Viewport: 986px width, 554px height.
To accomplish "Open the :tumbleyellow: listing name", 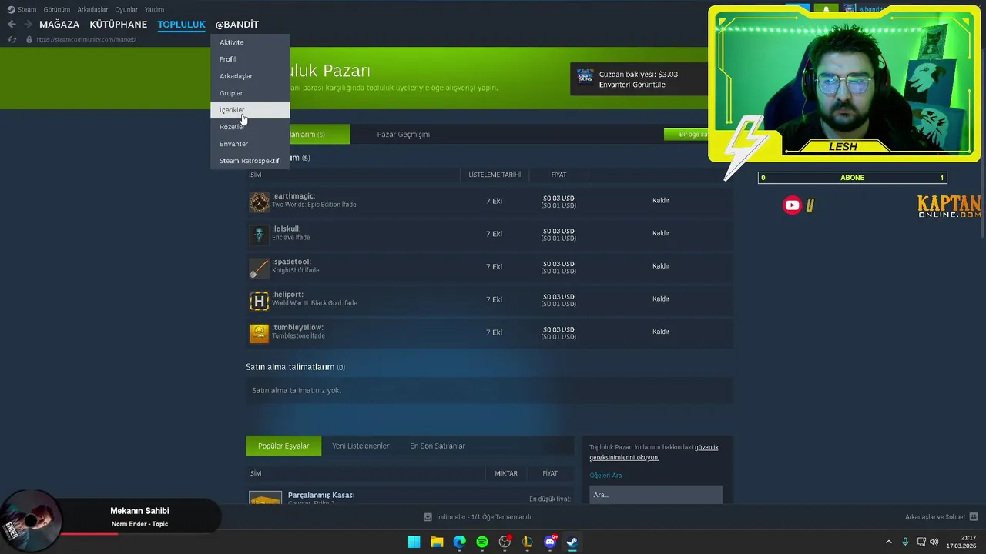I will pos(297,328).
